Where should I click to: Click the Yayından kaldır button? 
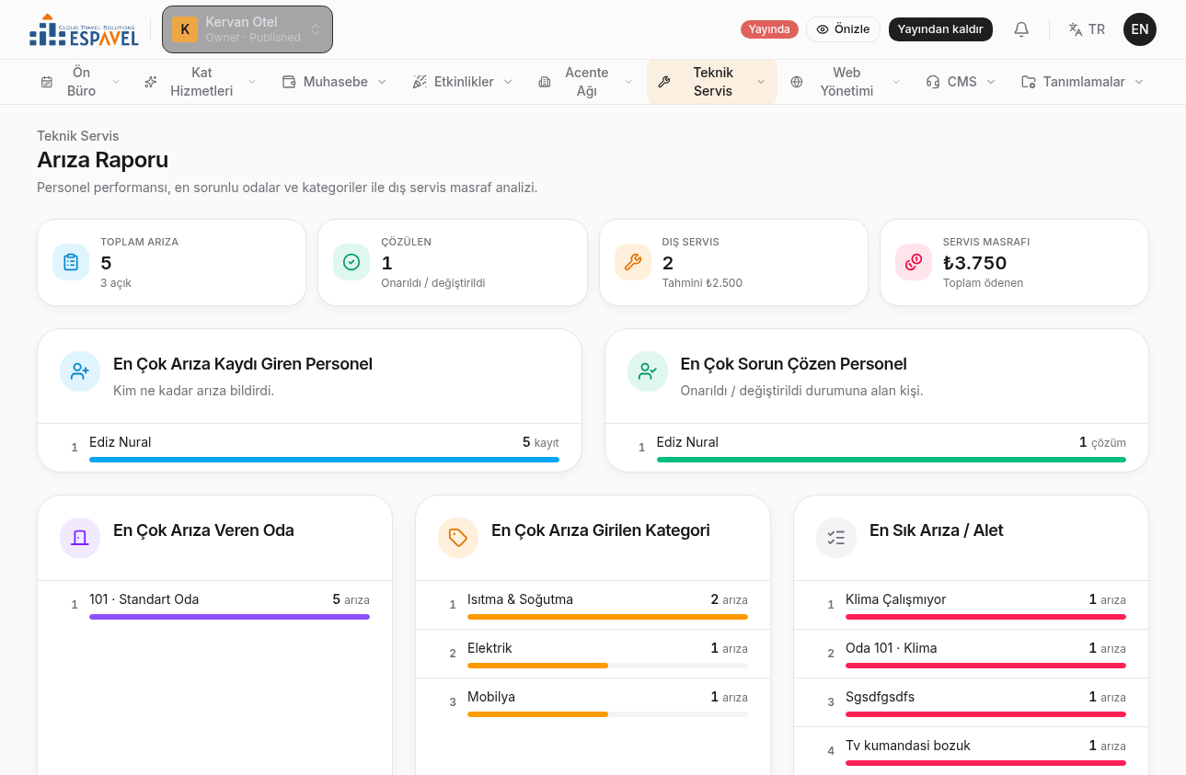940,29
